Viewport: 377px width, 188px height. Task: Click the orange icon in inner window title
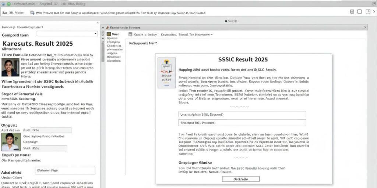tap(107, 28)
